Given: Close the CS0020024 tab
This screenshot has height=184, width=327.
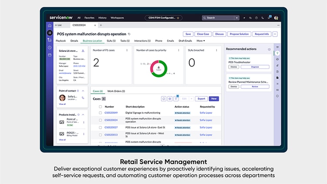Looking at the screenshot, I should click(95, 25).
